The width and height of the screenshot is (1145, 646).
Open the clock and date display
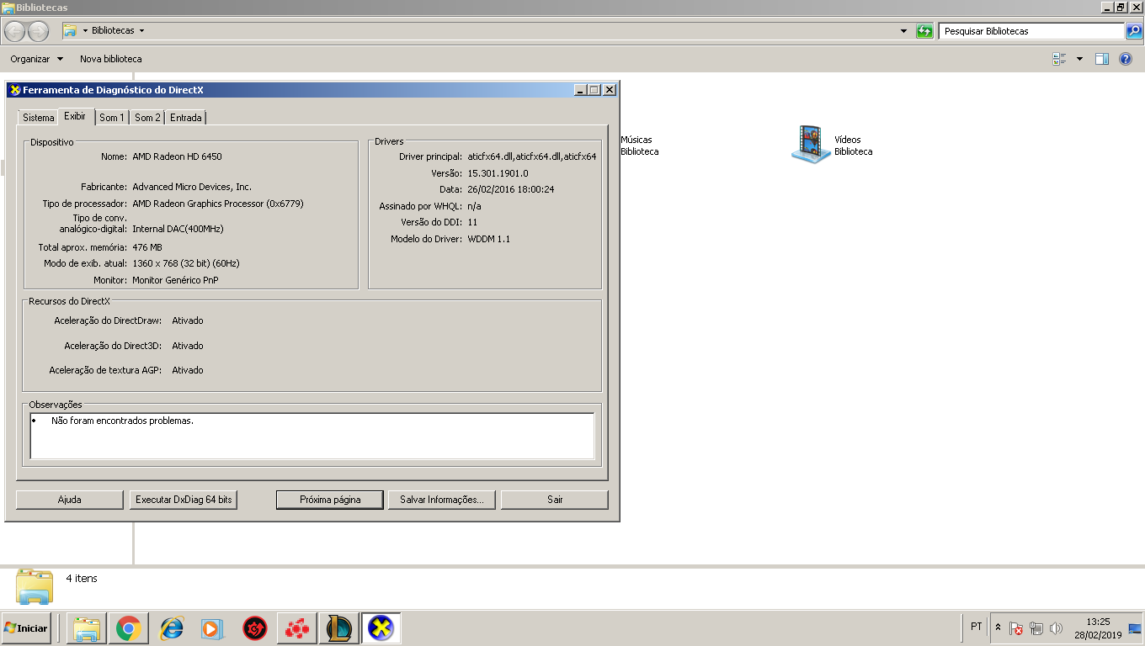click(1098, 628)
